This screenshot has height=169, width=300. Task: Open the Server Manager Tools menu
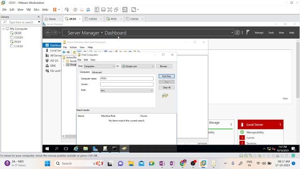pyautogui.click(x=271, y=33)
